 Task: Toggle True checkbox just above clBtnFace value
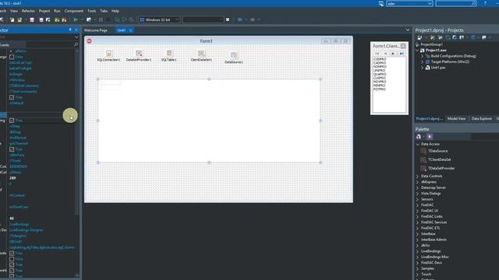click(x=12, y=149)
